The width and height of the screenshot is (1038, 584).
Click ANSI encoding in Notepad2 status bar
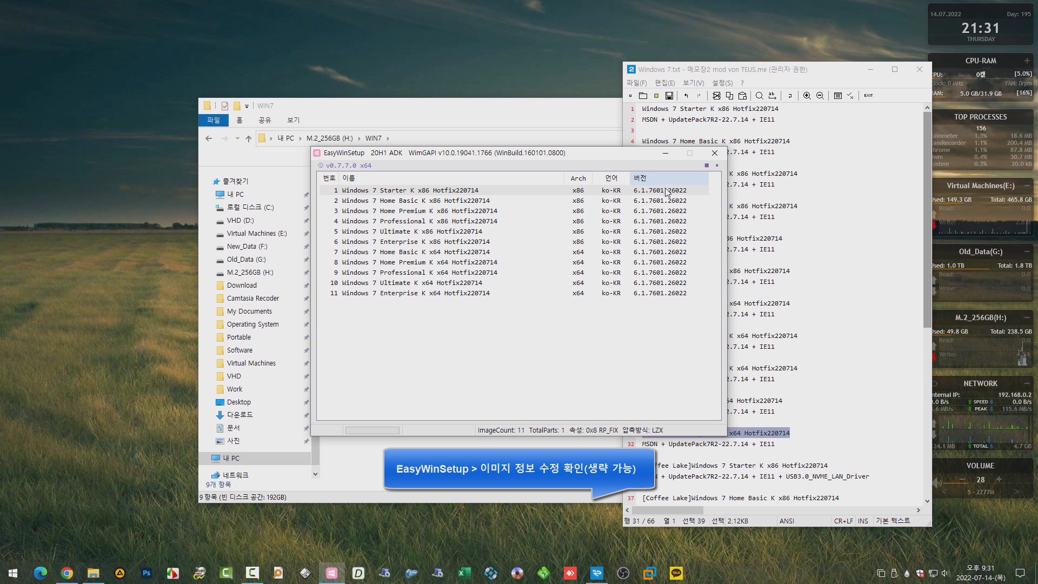pyautogui.click(x=787, y=521)
